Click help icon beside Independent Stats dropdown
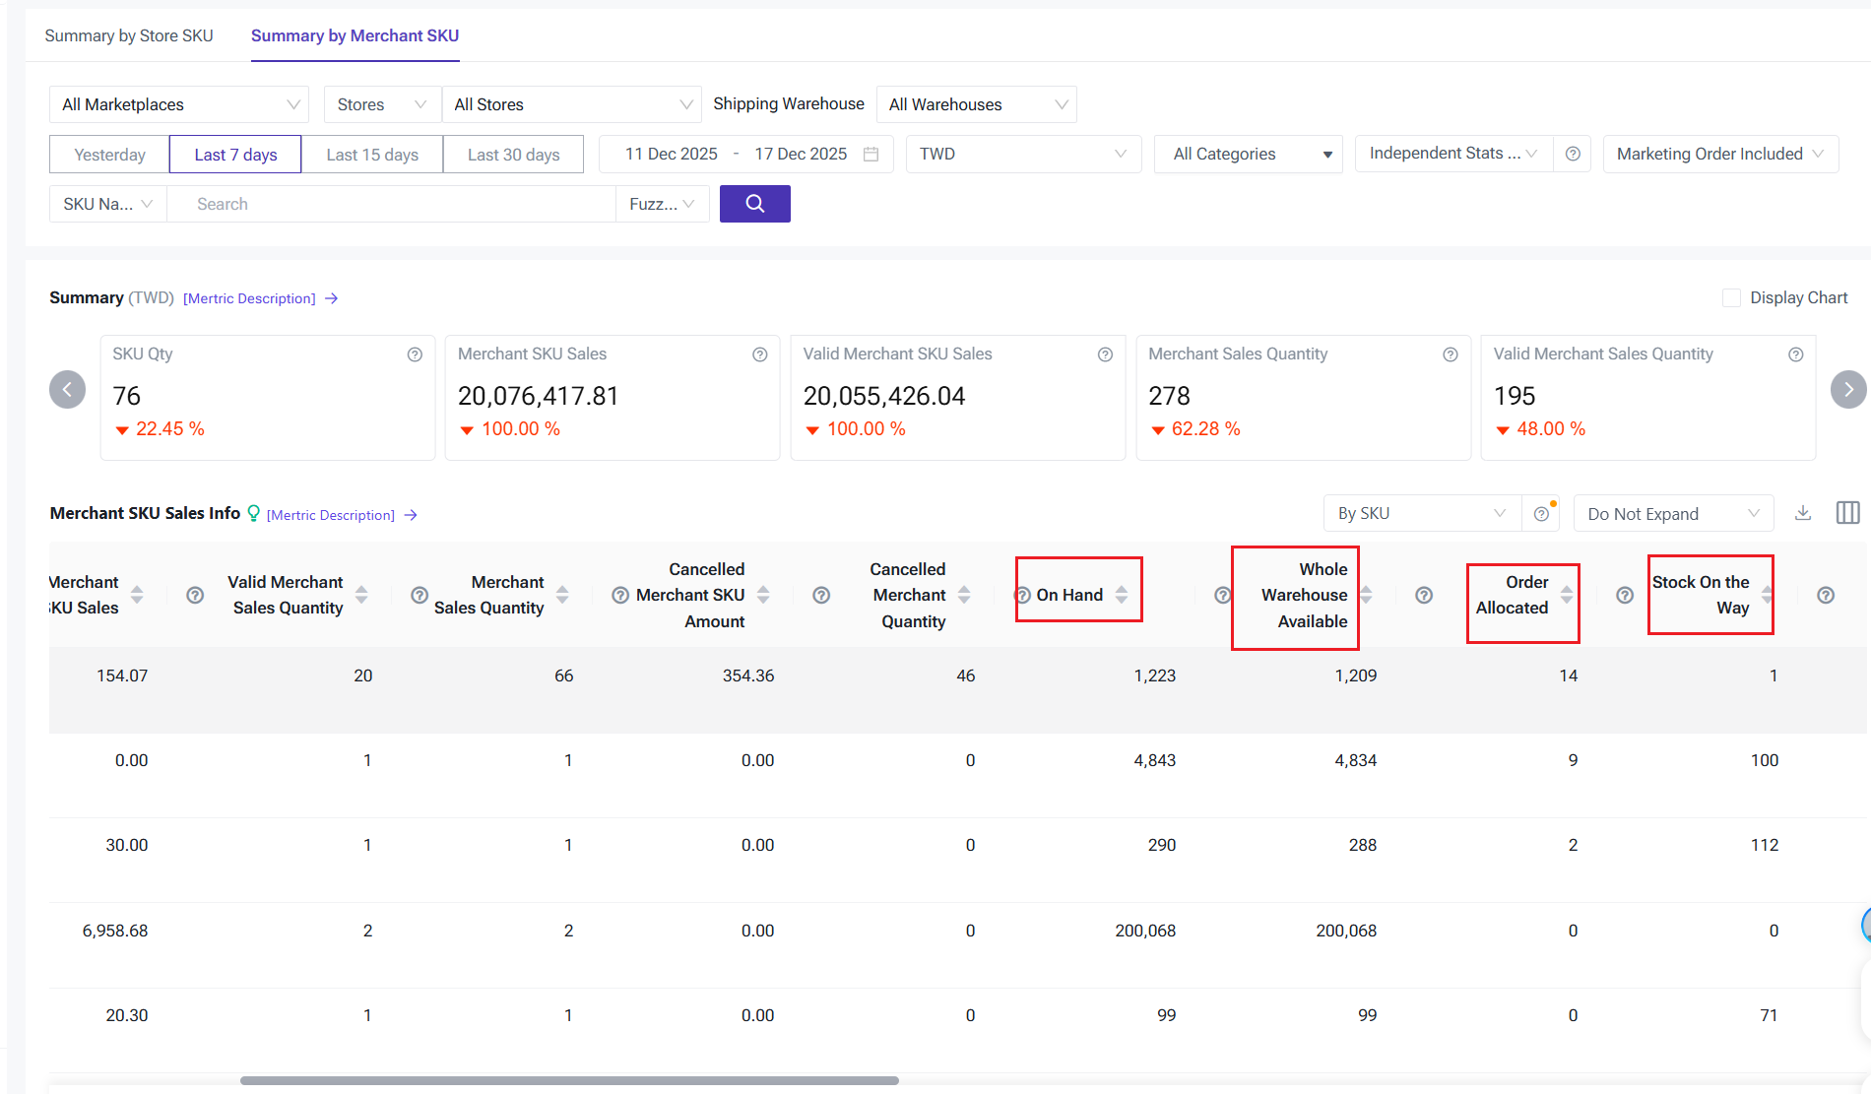 point(1573,154)
